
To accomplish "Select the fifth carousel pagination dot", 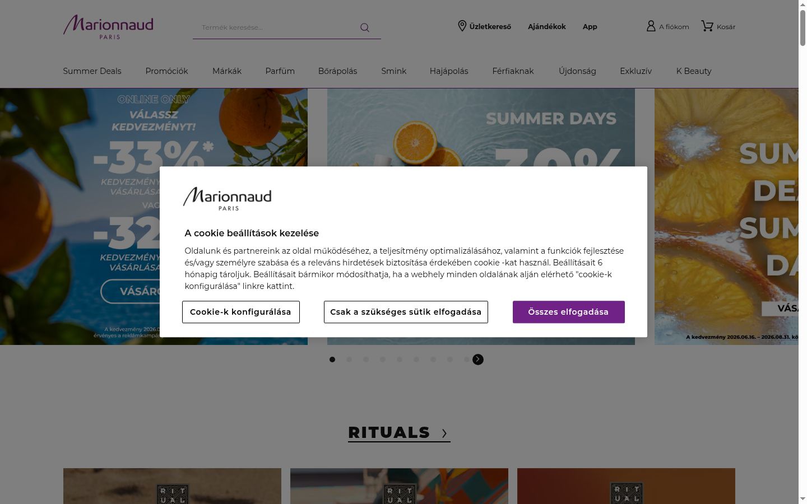I will point(400,360).
